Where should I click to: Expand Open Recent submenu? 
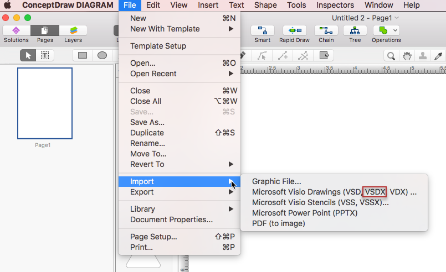pyautogui.click(x=180, y=74)
